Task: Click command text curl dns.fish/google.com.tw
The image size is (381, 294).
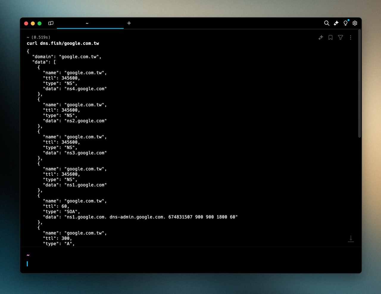Action: [x=63, y=43]
